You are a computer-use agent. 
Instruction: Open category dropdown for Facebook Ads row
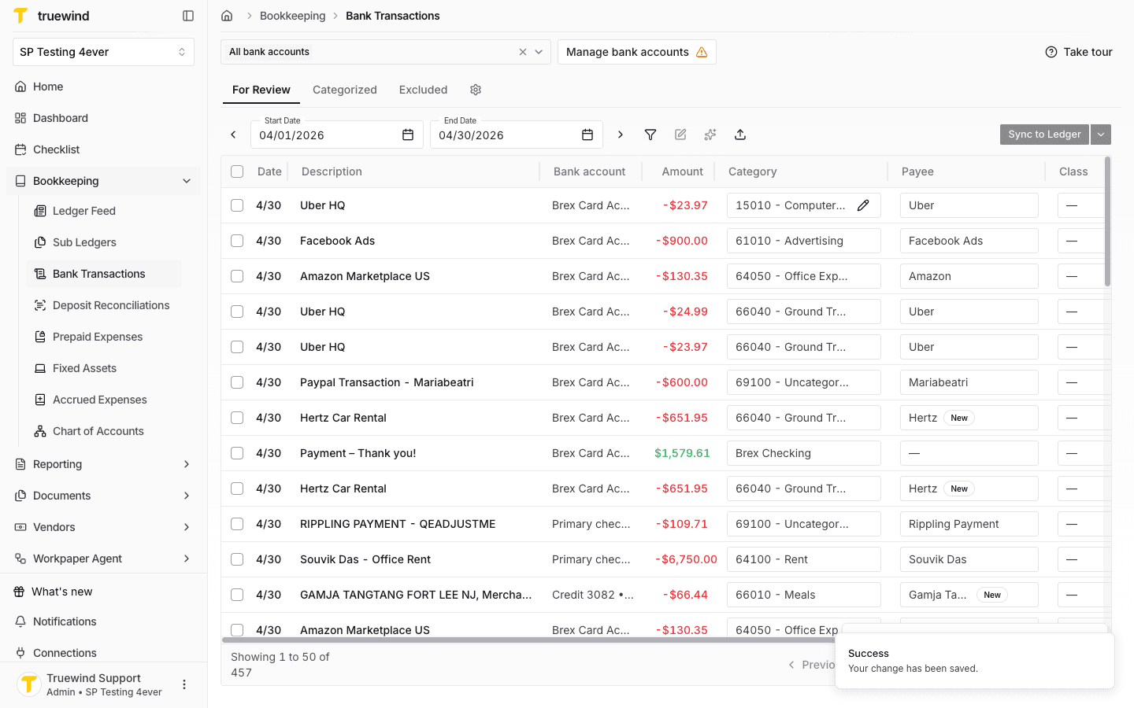pyautogui.click(x=803, y=241)
